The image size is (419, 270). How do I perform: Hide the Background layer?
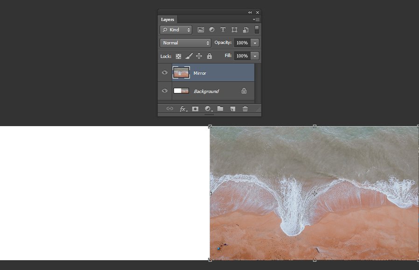tap(165, 91)
